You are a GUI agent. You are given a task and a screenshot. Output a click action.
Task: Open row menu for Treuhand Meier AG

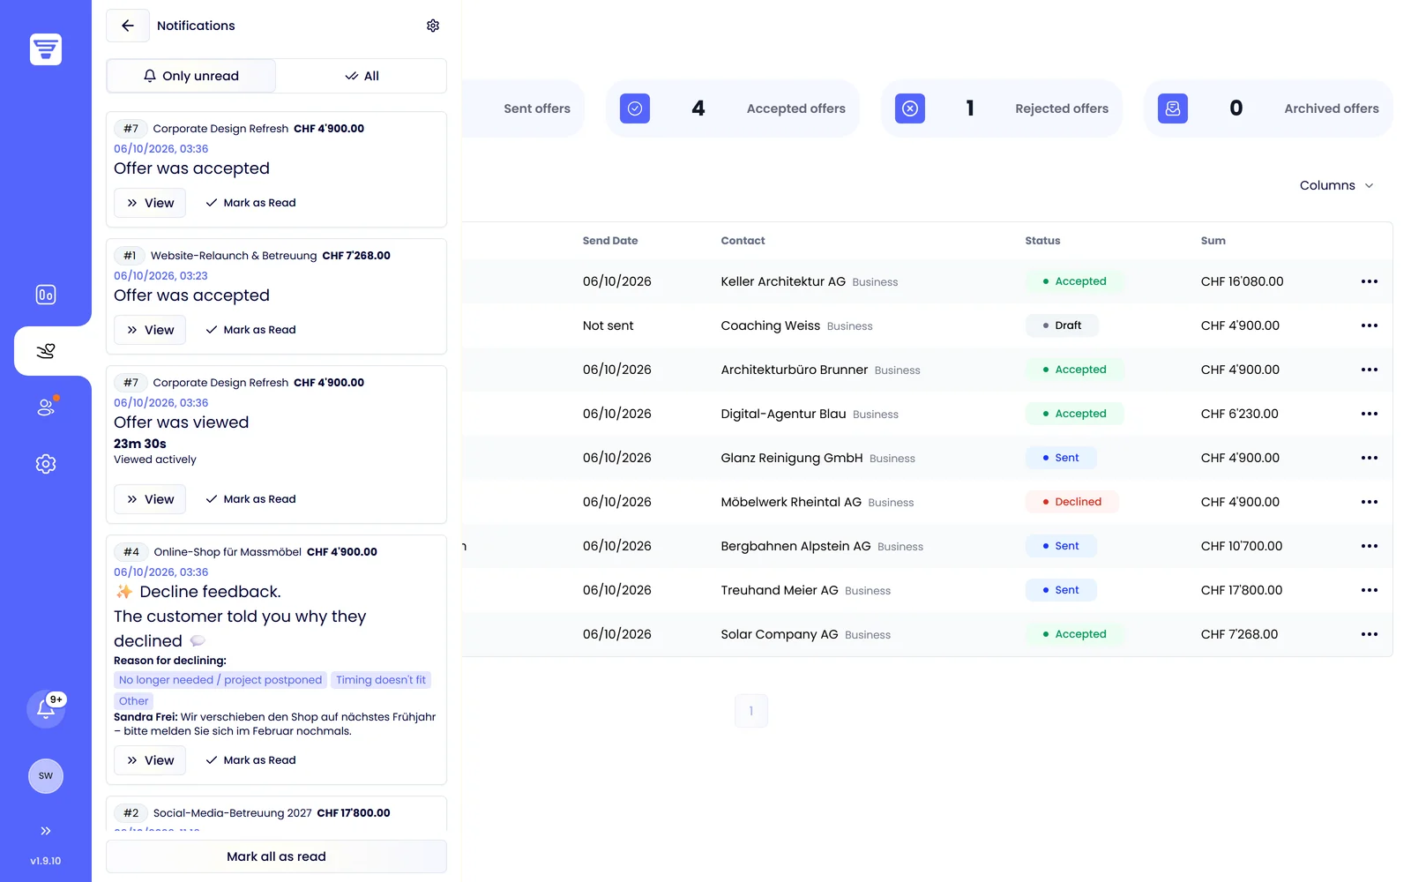pyautogui.click(x=1369, y=590)
